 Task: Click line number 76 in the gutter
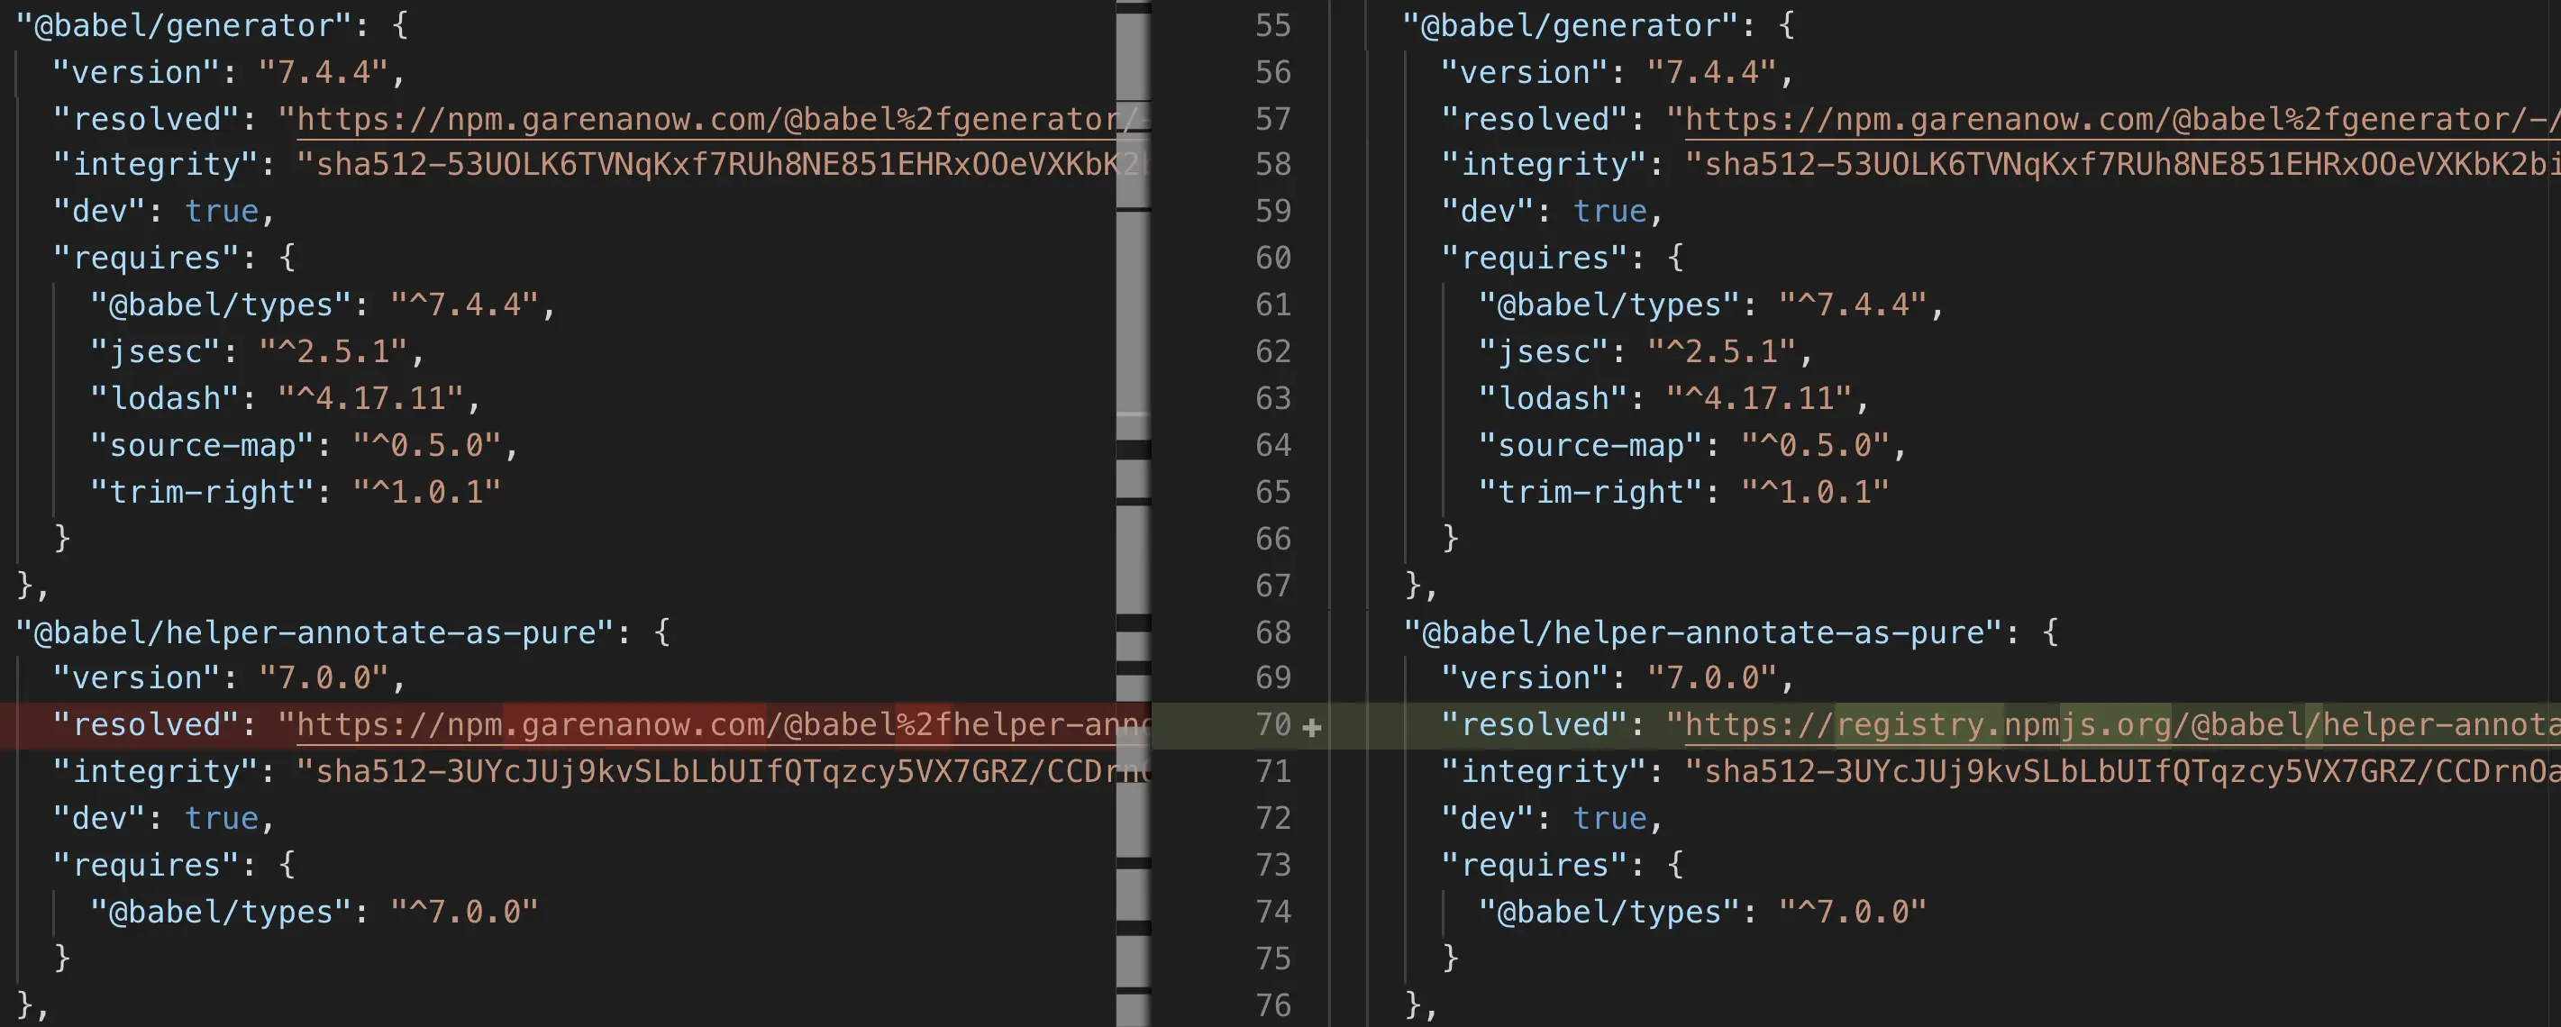click(1272, 1005)
